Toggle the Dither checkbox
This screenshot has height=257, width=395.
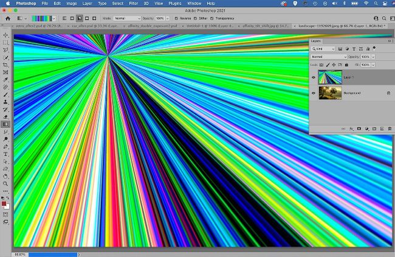click(195, 18)
